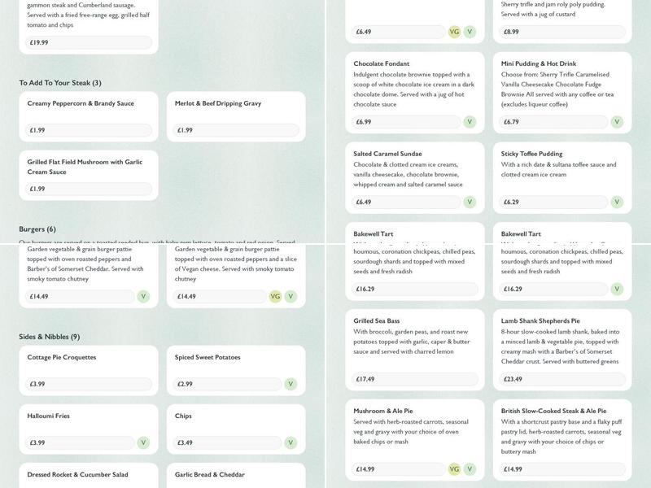Click the £19.99 price bar

pyautogui.click(x=88, y=43)
